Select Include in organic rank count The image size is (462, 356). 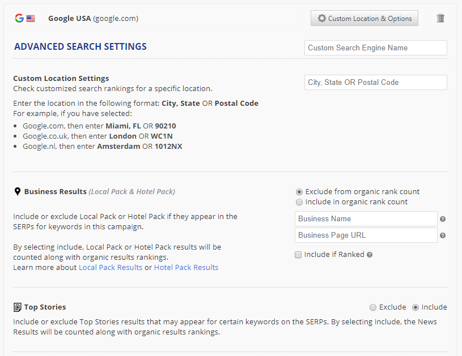(299, 202)
